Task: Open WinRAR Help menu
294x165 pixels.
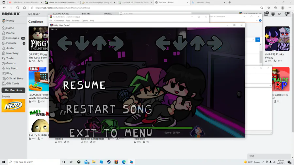Action: 92,21
